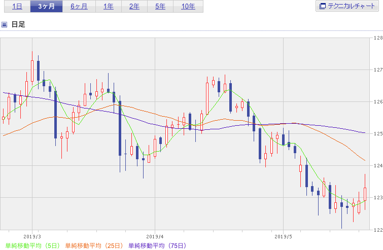Click the 日足 heading text
383x250 pixels.
pos(18,24)
